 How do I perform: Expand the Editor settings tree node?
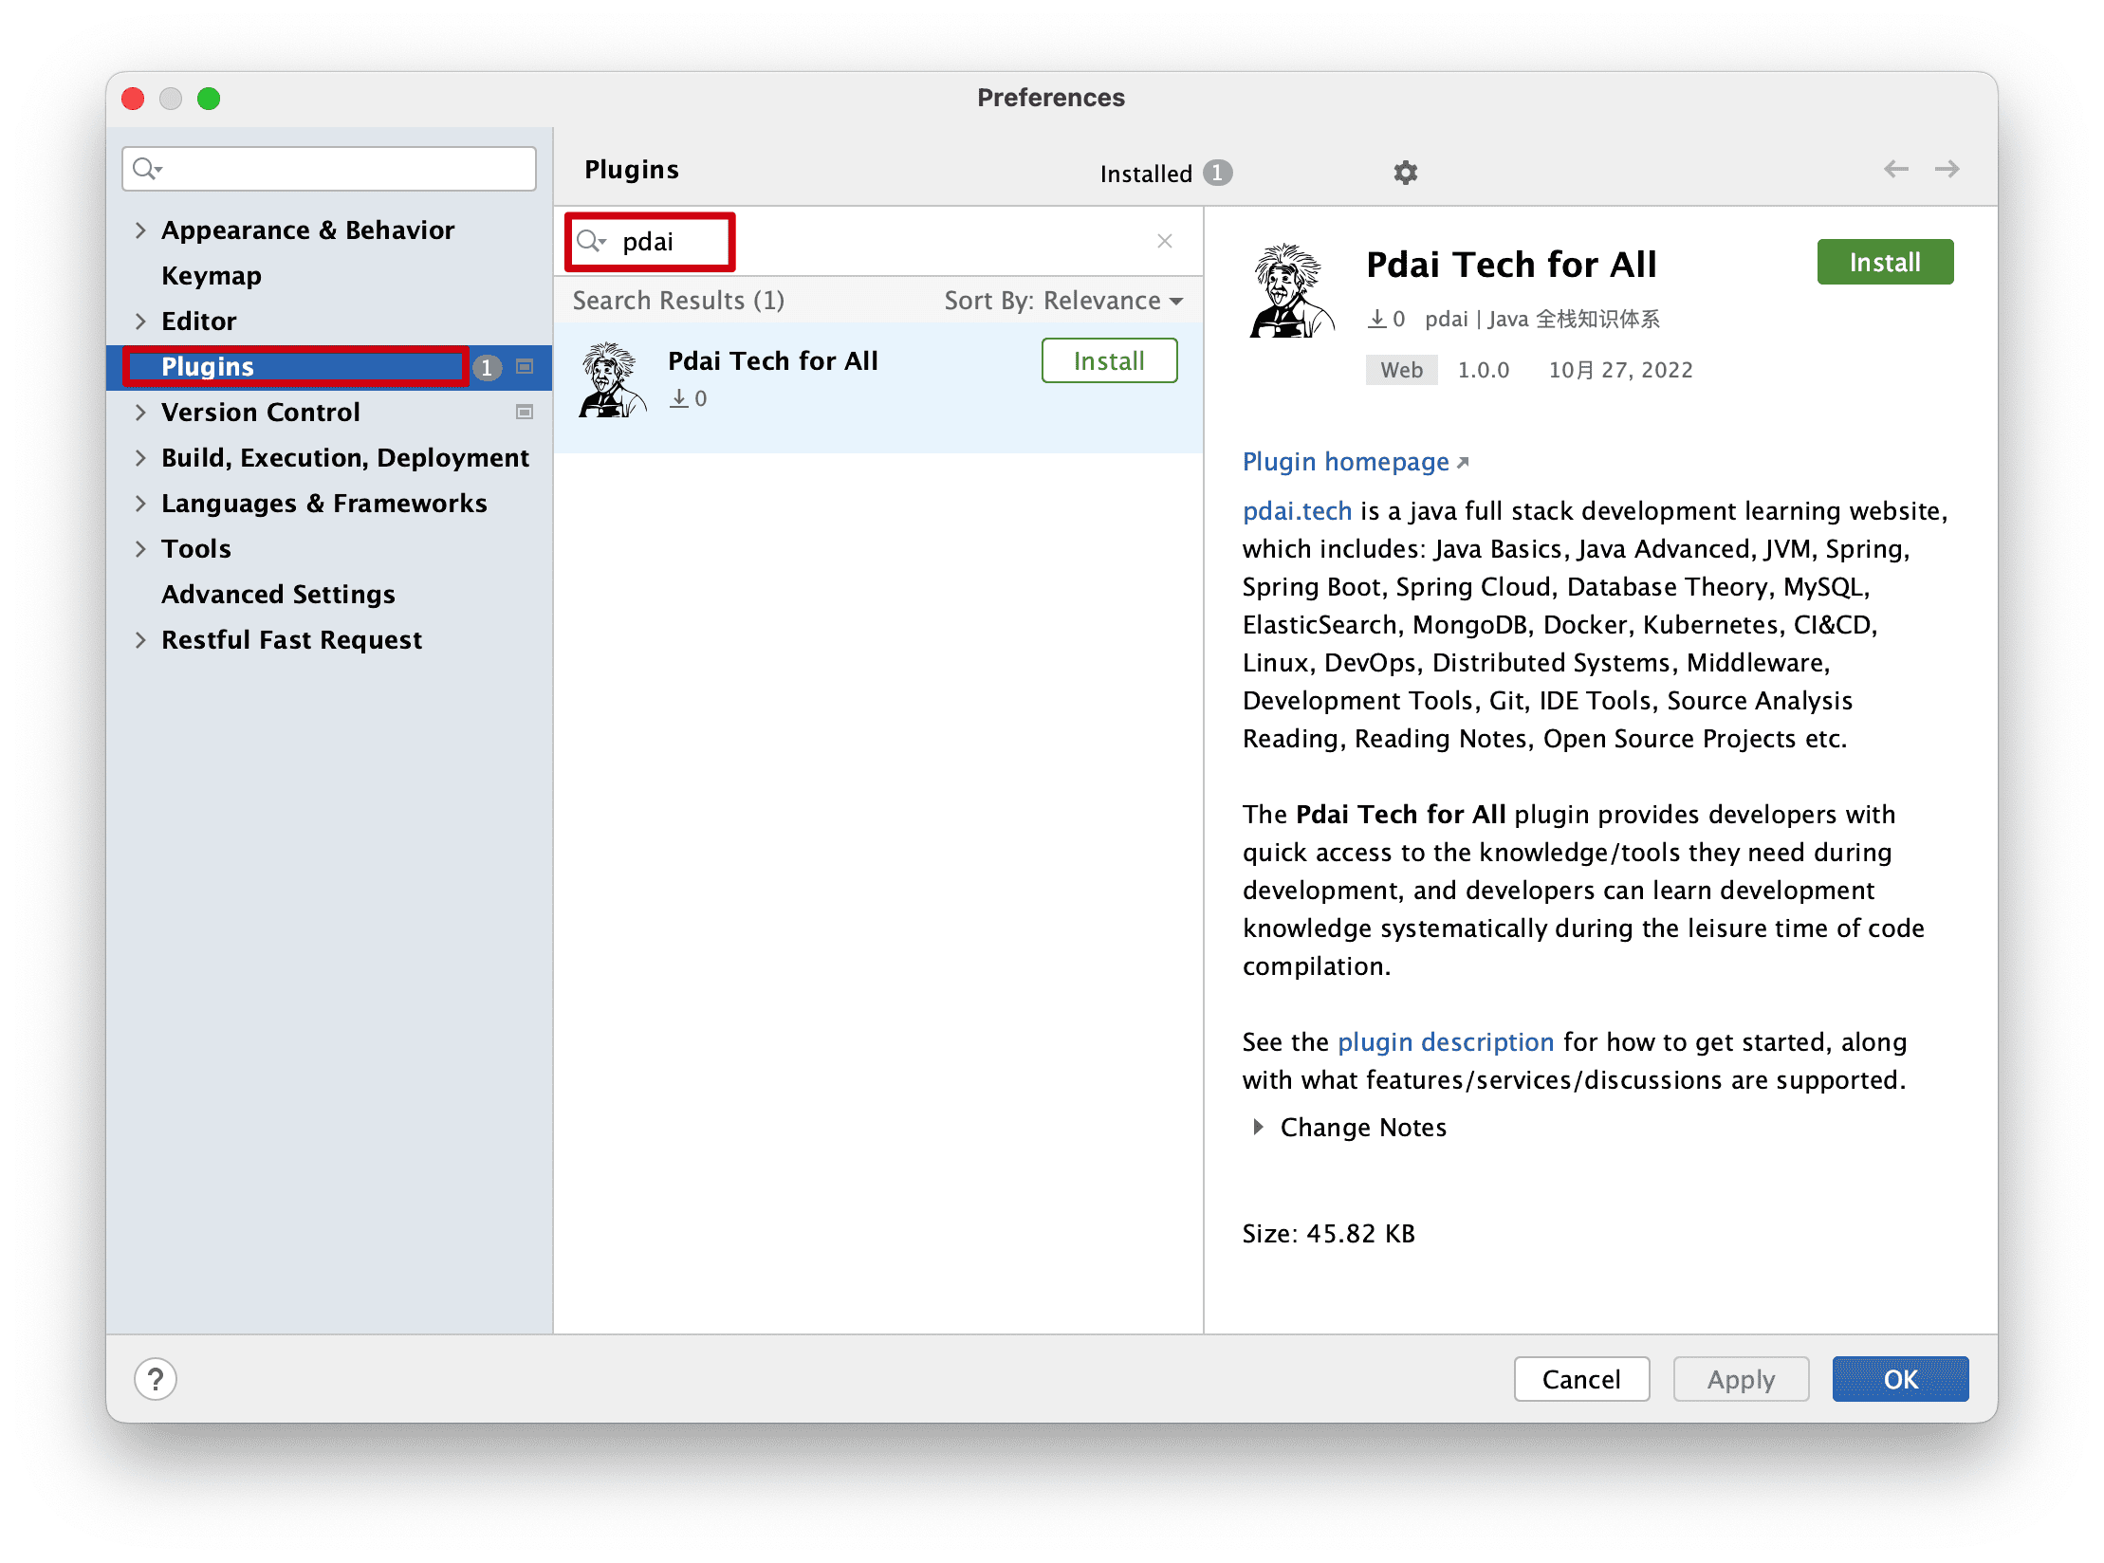[140, 322]
